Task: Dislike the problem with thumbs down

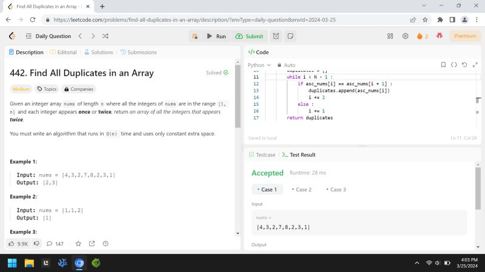Action: click(36, 244)
